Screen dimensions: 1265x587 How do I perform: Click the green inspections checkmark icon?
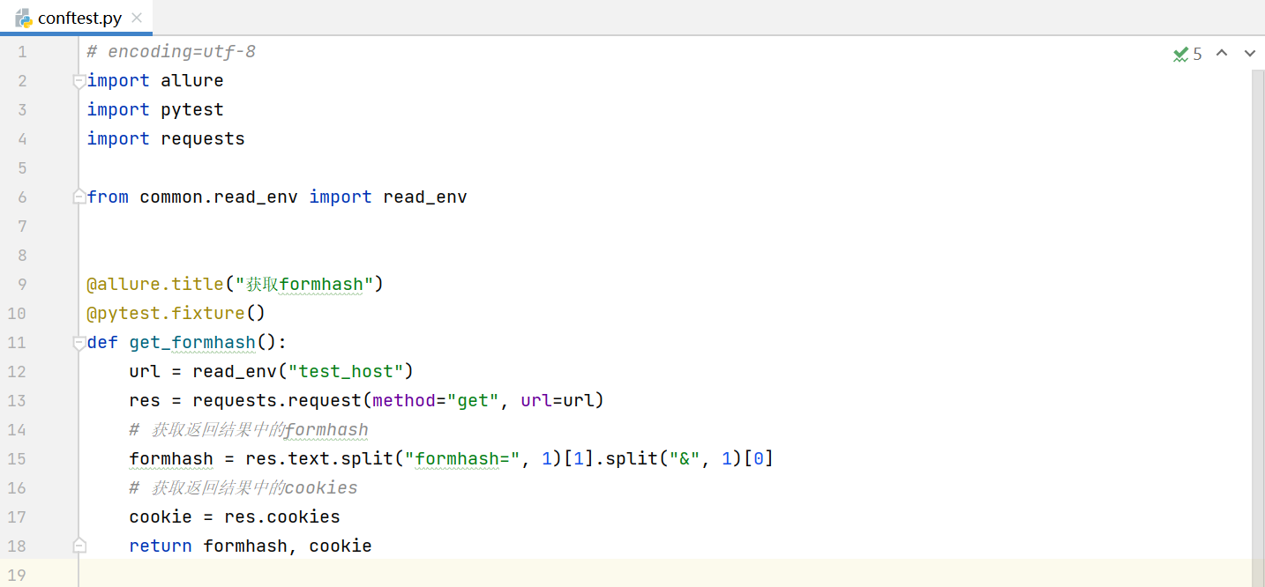click(x=1182, y=54)
